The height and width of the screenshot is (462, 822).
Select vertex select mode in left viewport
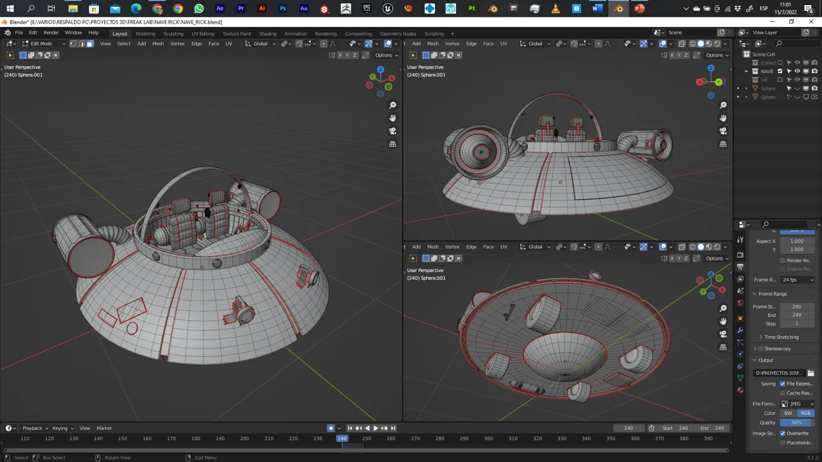[73, 44]
